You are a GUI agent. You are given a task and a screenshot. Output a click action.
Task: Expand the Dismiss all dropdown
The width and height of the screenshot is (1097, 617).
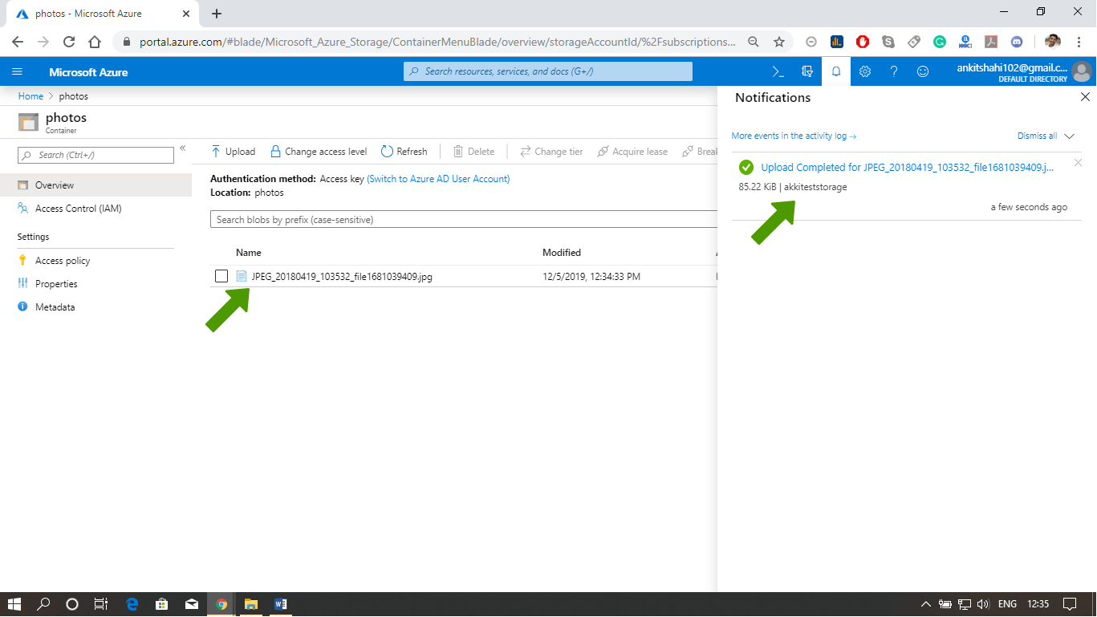(x=1068, y=136)
